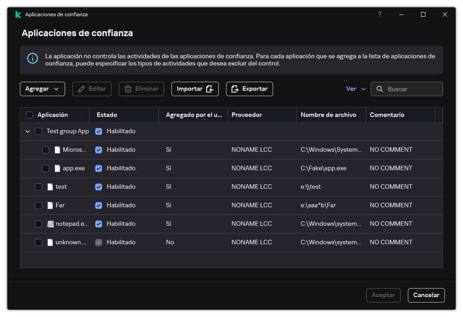Viewport: 463px width, 317px height.
Task: Click the Exportar button
Action: (x=249, y=89)
